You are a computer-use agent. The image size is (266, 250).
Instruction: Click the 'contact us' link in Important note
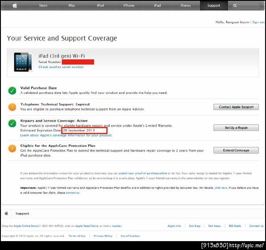click(x=72, y=193)
